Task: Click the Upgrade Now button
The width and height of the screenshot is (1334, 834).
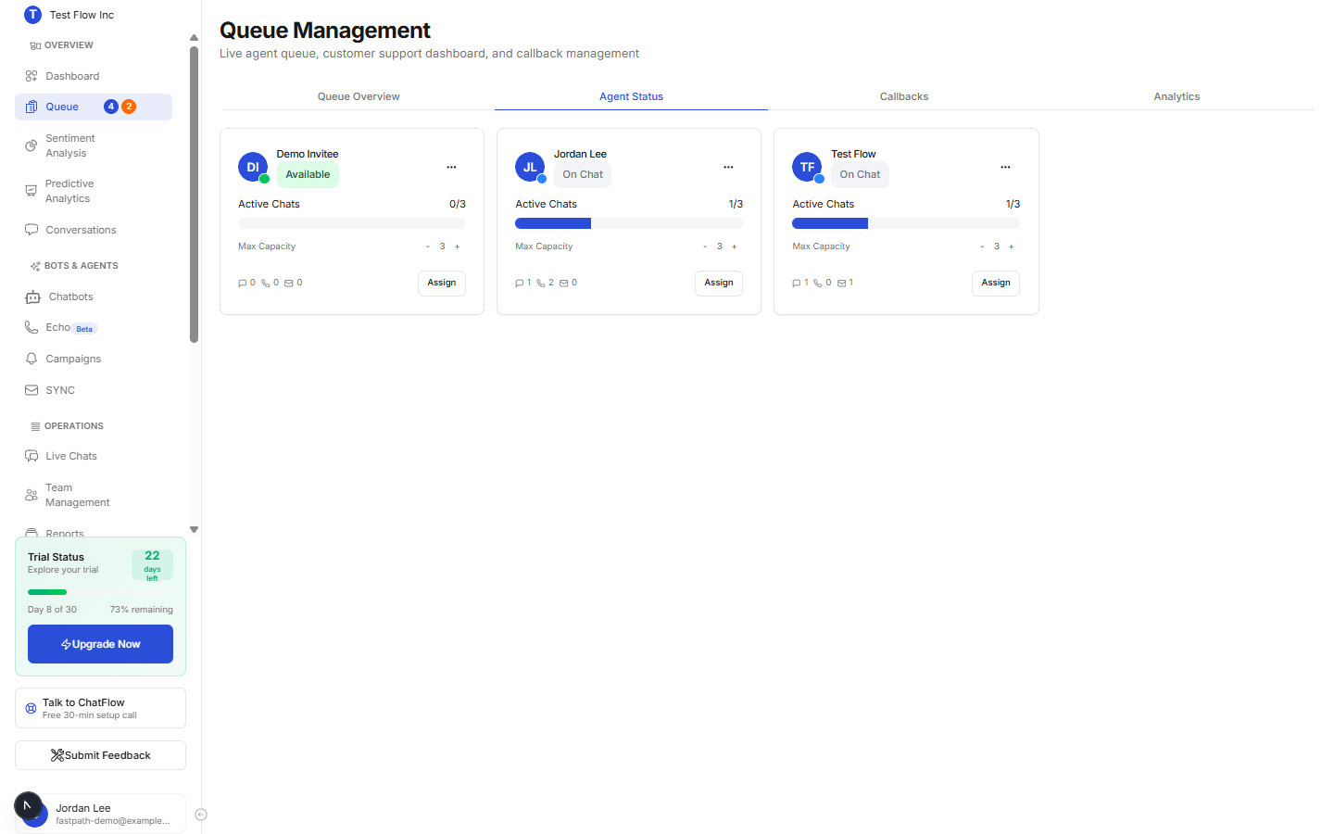Action: [100, 644]
